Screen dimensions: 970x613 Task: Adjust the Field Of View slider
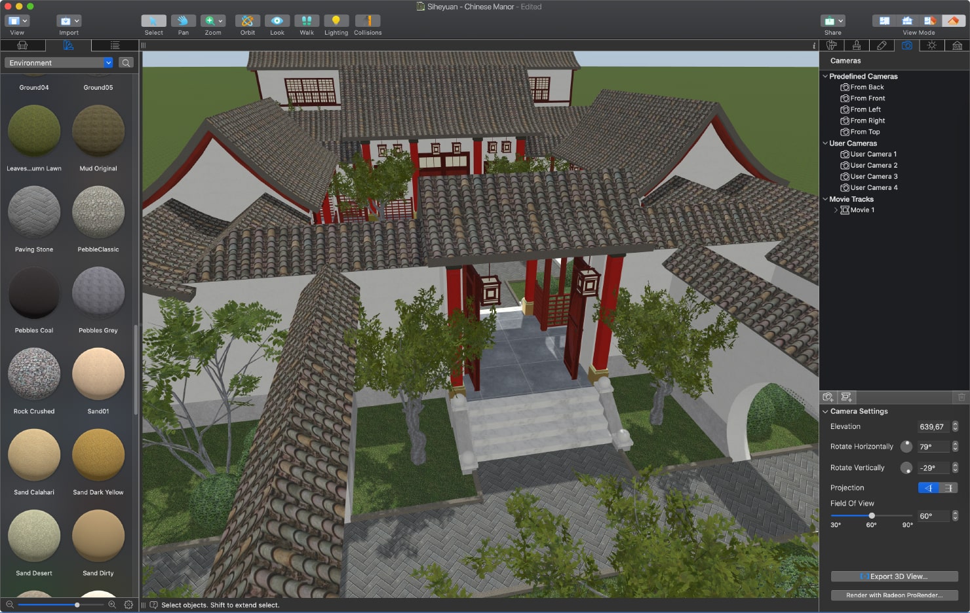point(872,515)
